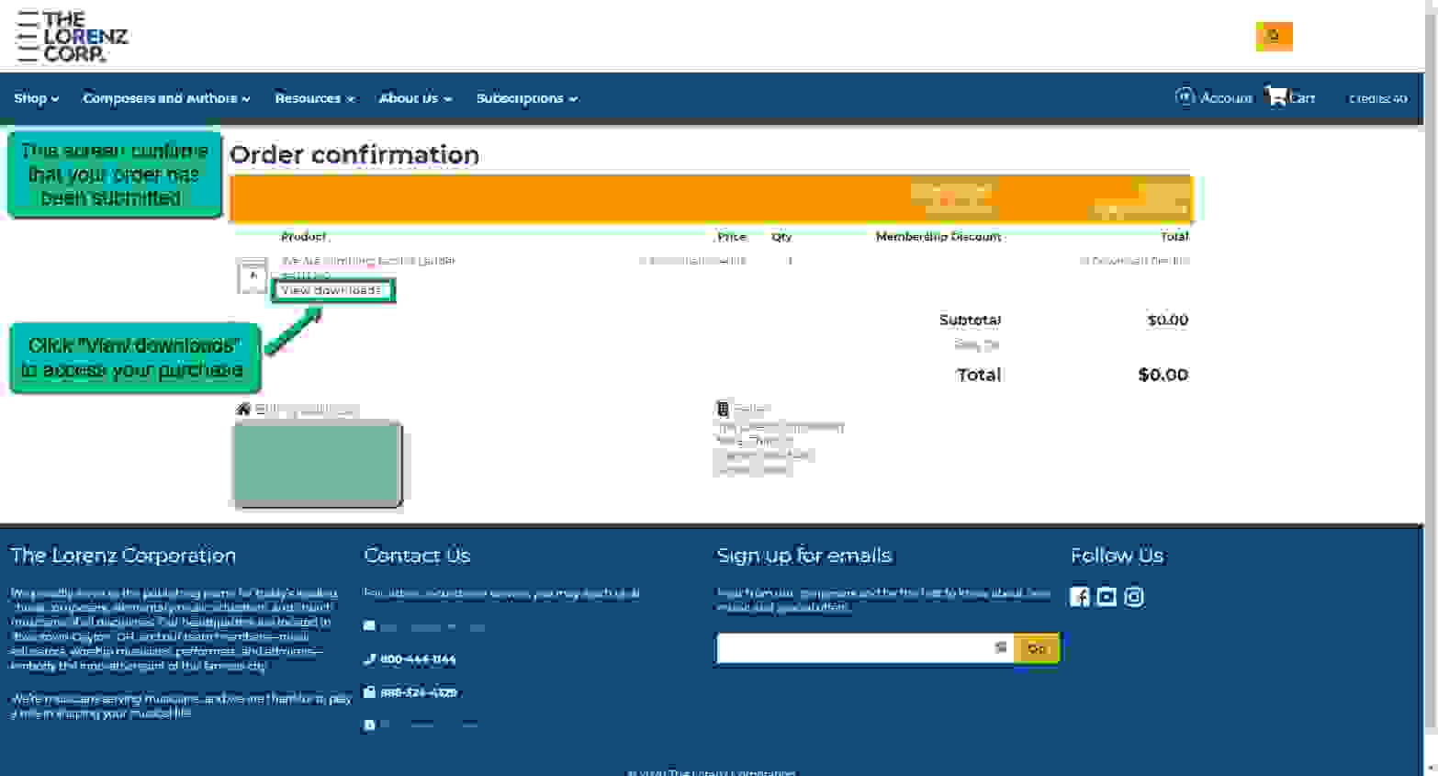Image resolution: width=1438 pixels, height=776 pixels.
Task: Click the clipboard icon in the order details
Action: pyautogui.click(x=723, y=409)
